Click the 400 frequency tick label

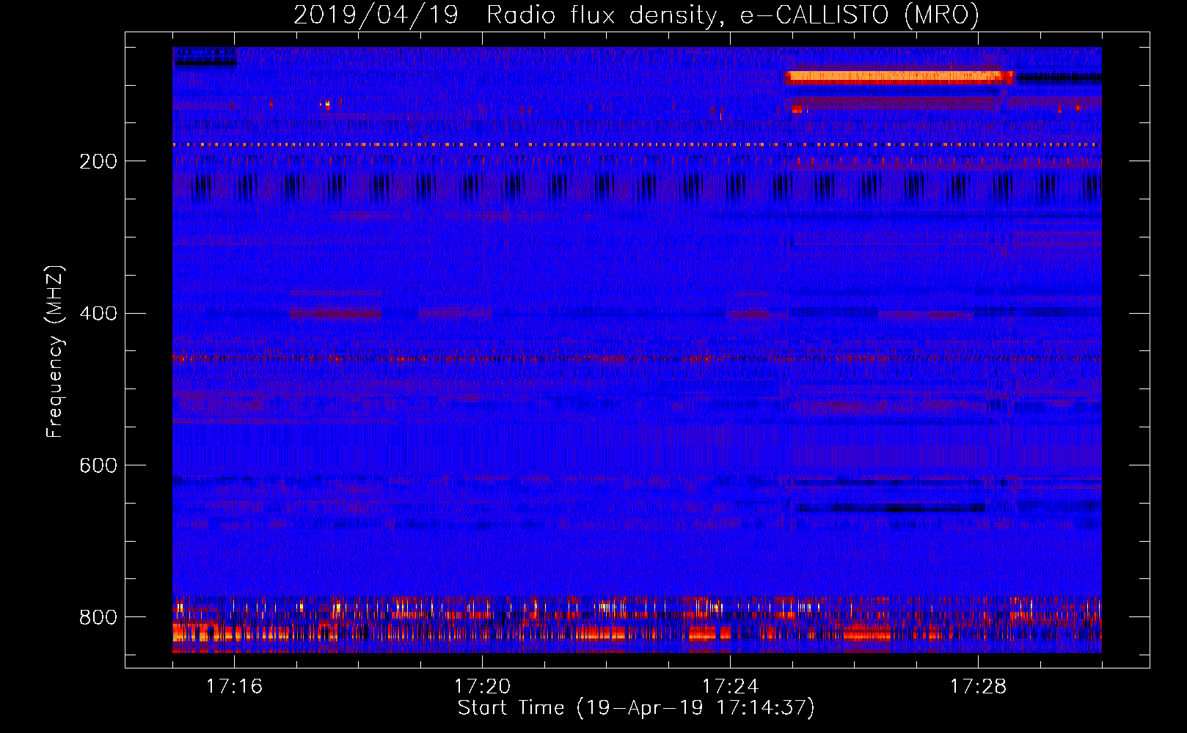tap(98, 314)
